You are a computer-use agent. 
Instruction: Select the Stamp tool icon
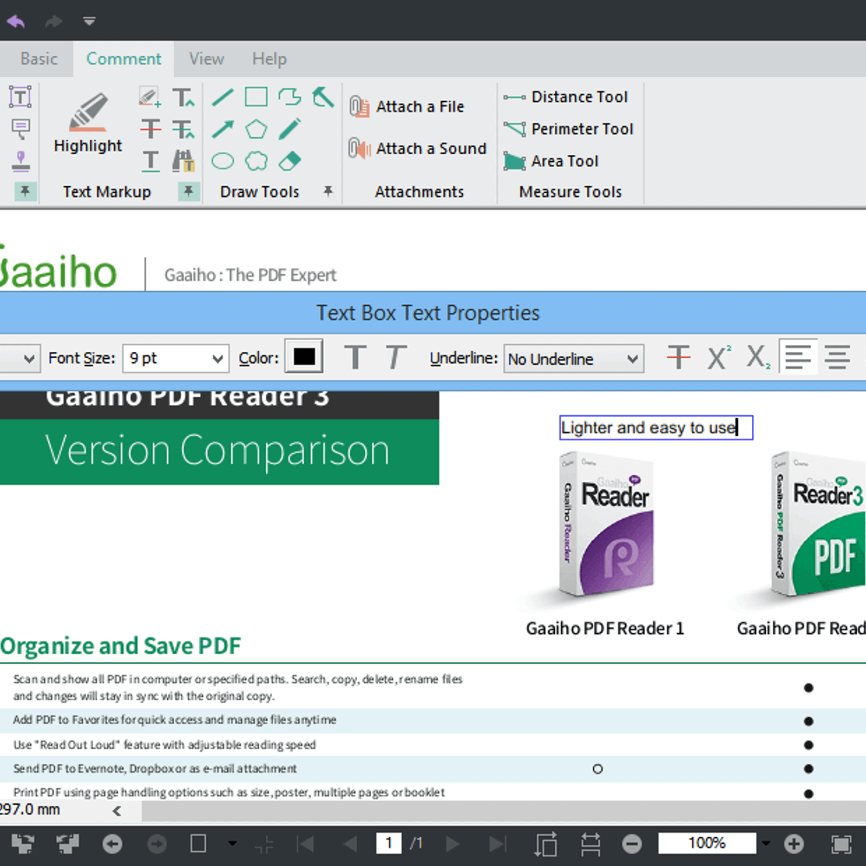click(21, 161)
